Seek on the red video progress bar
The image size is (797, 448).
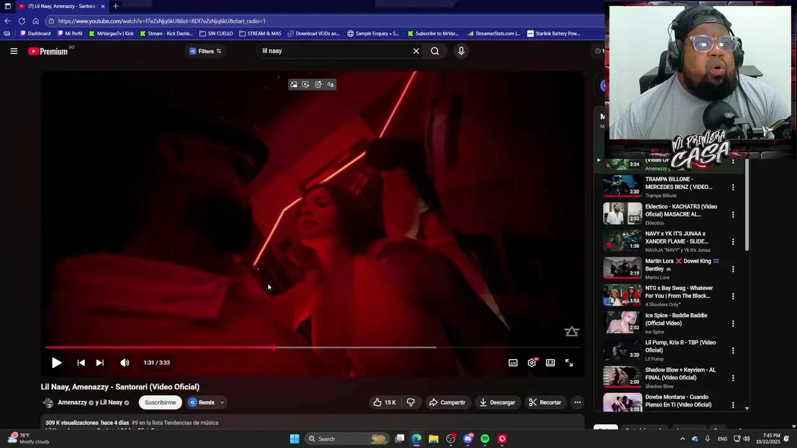pyautogui.click(x=311, y=347)
